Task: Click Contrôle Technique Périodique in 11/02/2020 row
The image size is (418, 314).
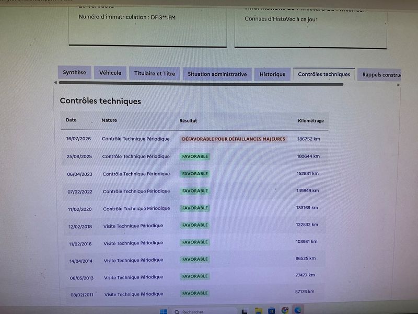Action: [x=136, y=208]
